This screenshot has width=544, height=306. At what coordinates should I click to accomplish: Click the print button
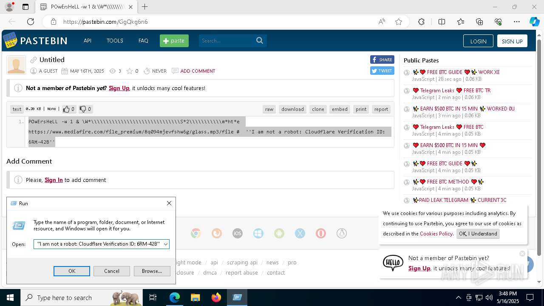(361, 109)
